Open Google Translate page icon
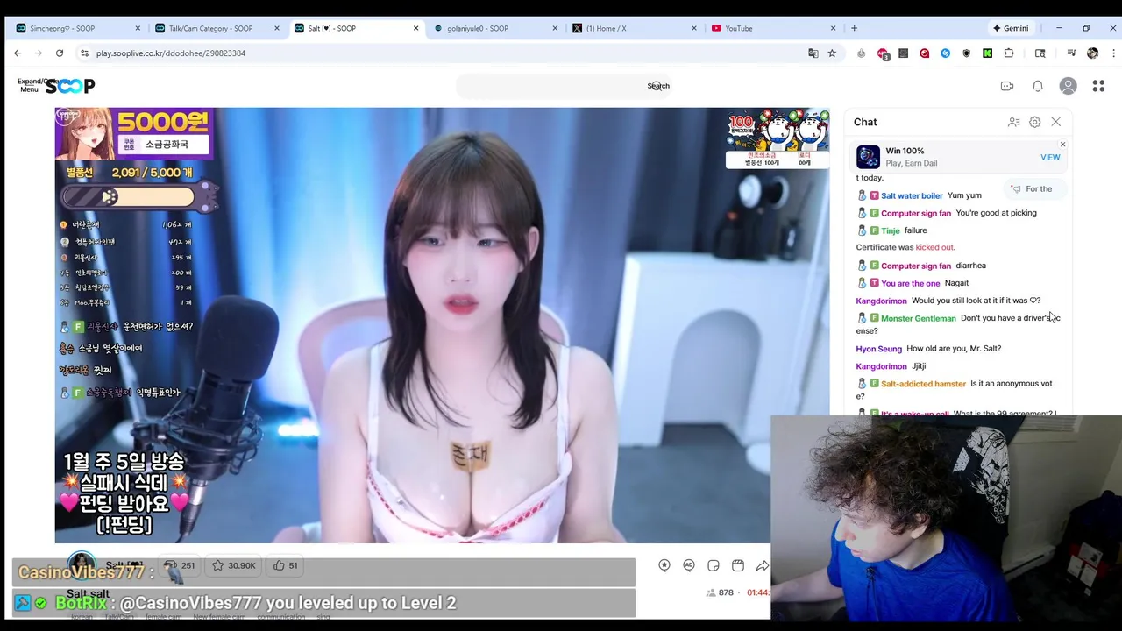Viewport: 1122px width, 631px height. [813, 53]
